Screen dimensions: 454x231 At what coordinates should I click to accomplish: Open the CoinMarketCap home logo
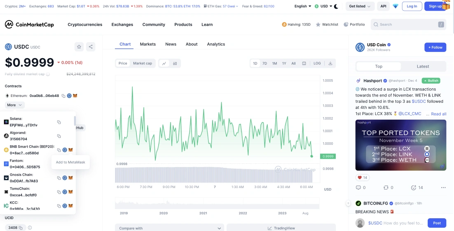29,25
